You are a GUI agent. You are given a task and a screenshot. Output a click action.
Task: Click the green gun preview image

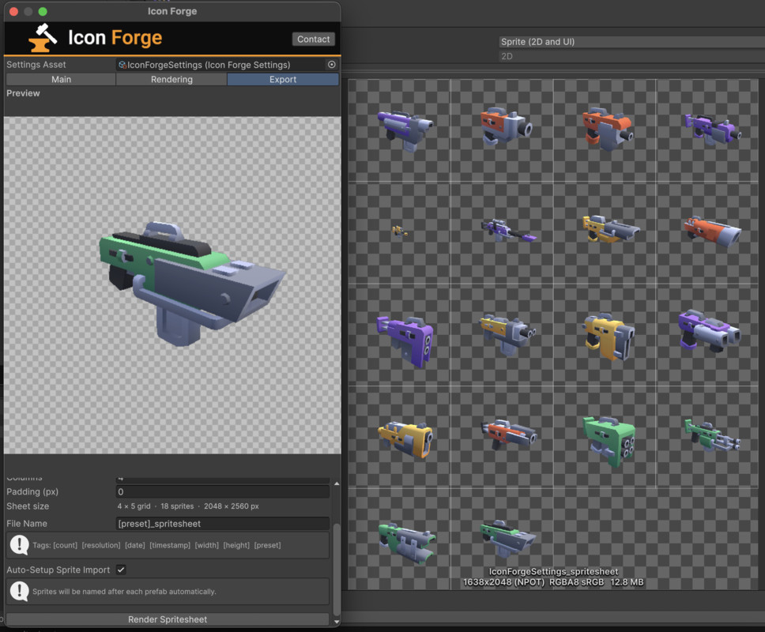(x=191, y=284)
